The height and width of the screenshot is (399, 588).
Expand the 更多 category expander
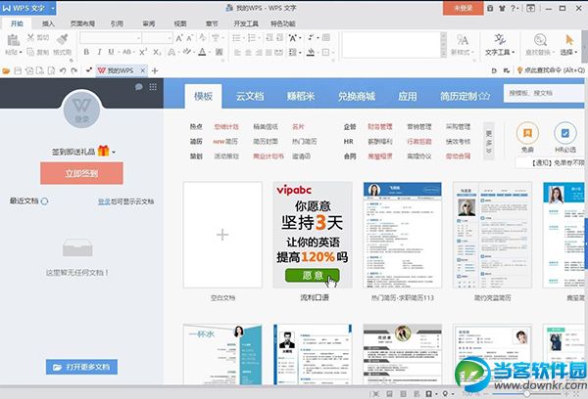[489, 141]
